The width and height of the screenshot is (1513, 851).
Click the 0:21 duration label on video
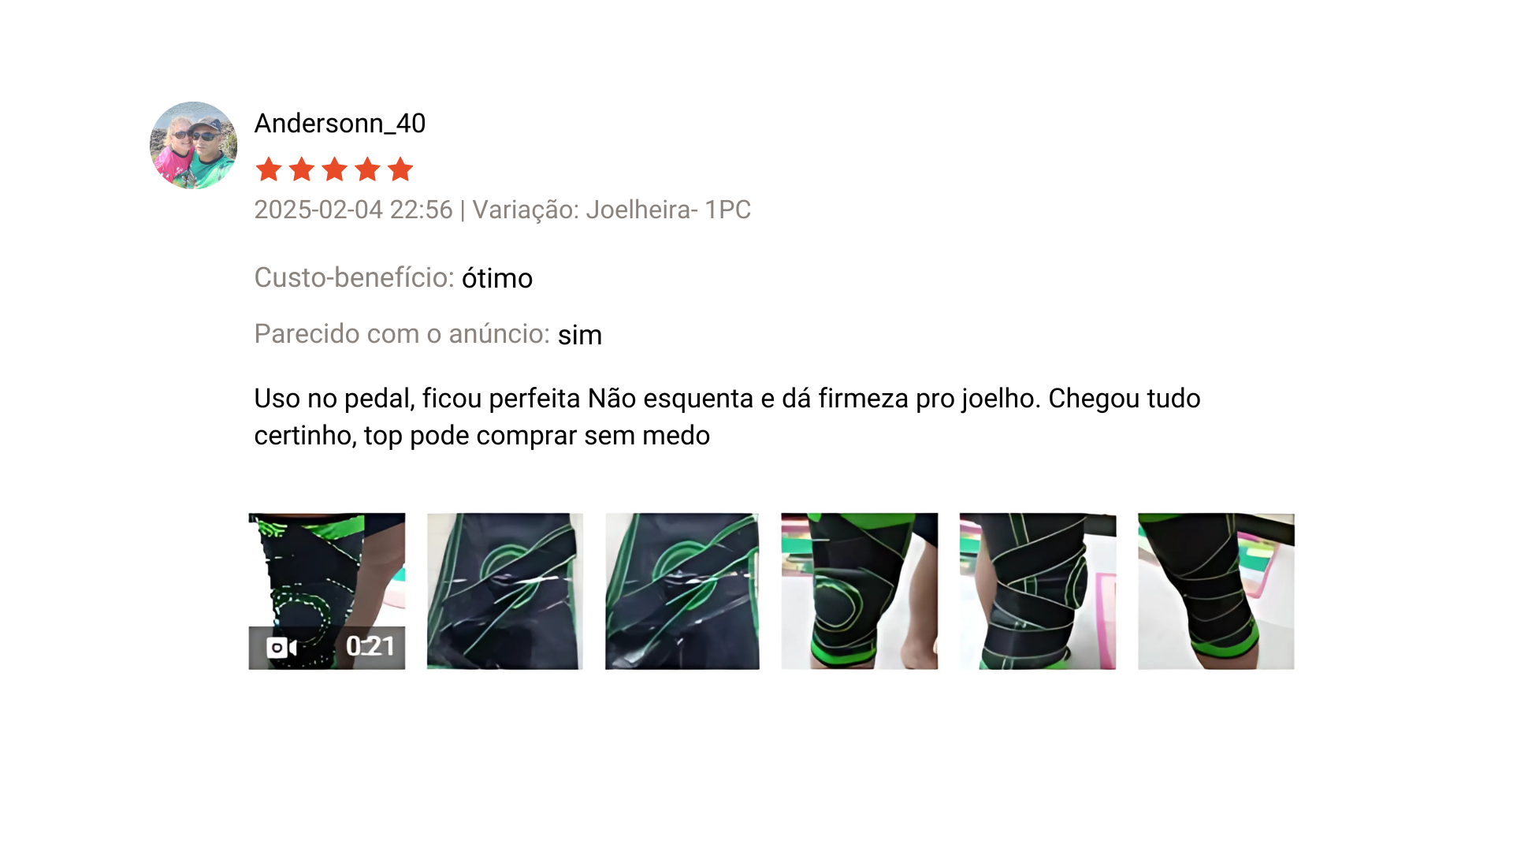point(370,647)
